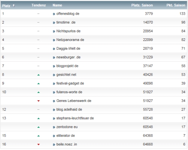The image size is (188, 150).
Task: Click double-arrow icon beside Nichtspurlos de
Action: pyautogui.click(x=54, y=32)
